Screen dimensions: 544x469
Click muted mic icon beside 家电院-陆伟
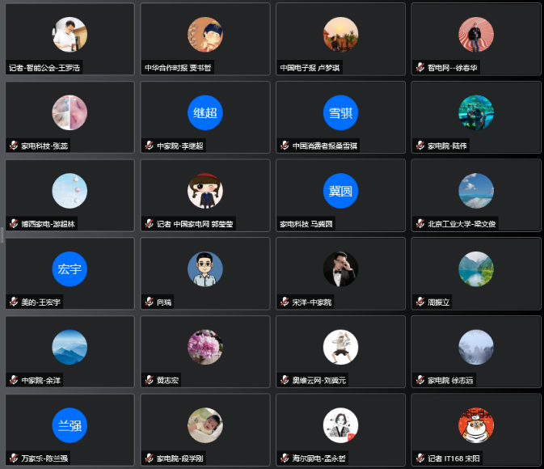(420, 146)
